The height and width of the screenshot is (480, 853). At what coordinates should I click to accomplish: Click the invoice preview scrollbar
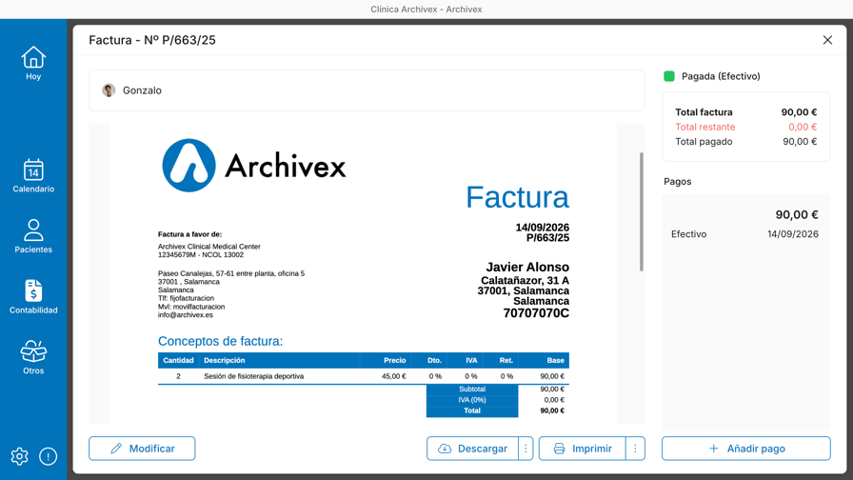(642, 211)
